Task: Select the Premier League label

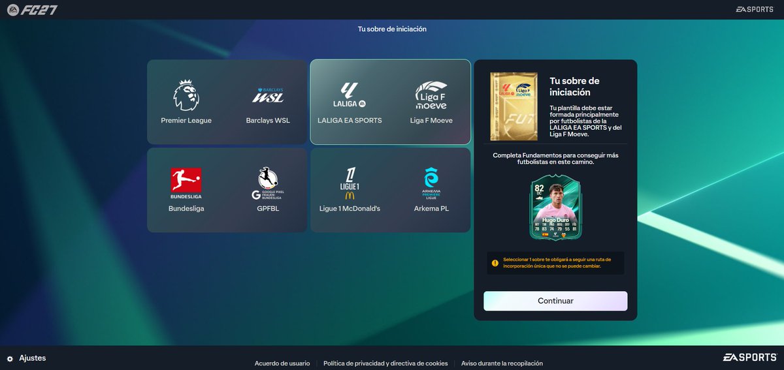Action: click(186, 121)
